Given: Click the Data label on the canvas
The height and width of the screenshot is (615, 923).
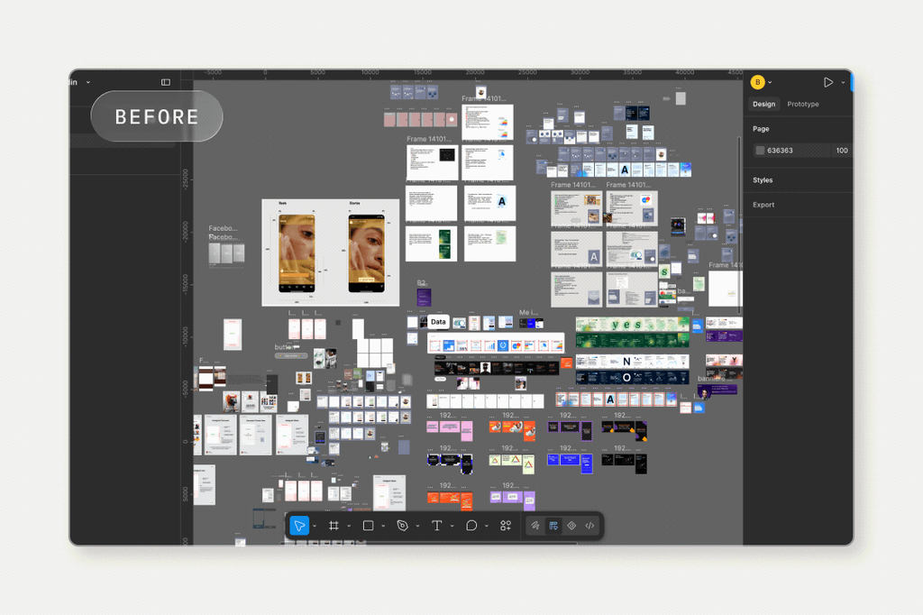Looking at the screenshot, I should click(x=438, y=322).
